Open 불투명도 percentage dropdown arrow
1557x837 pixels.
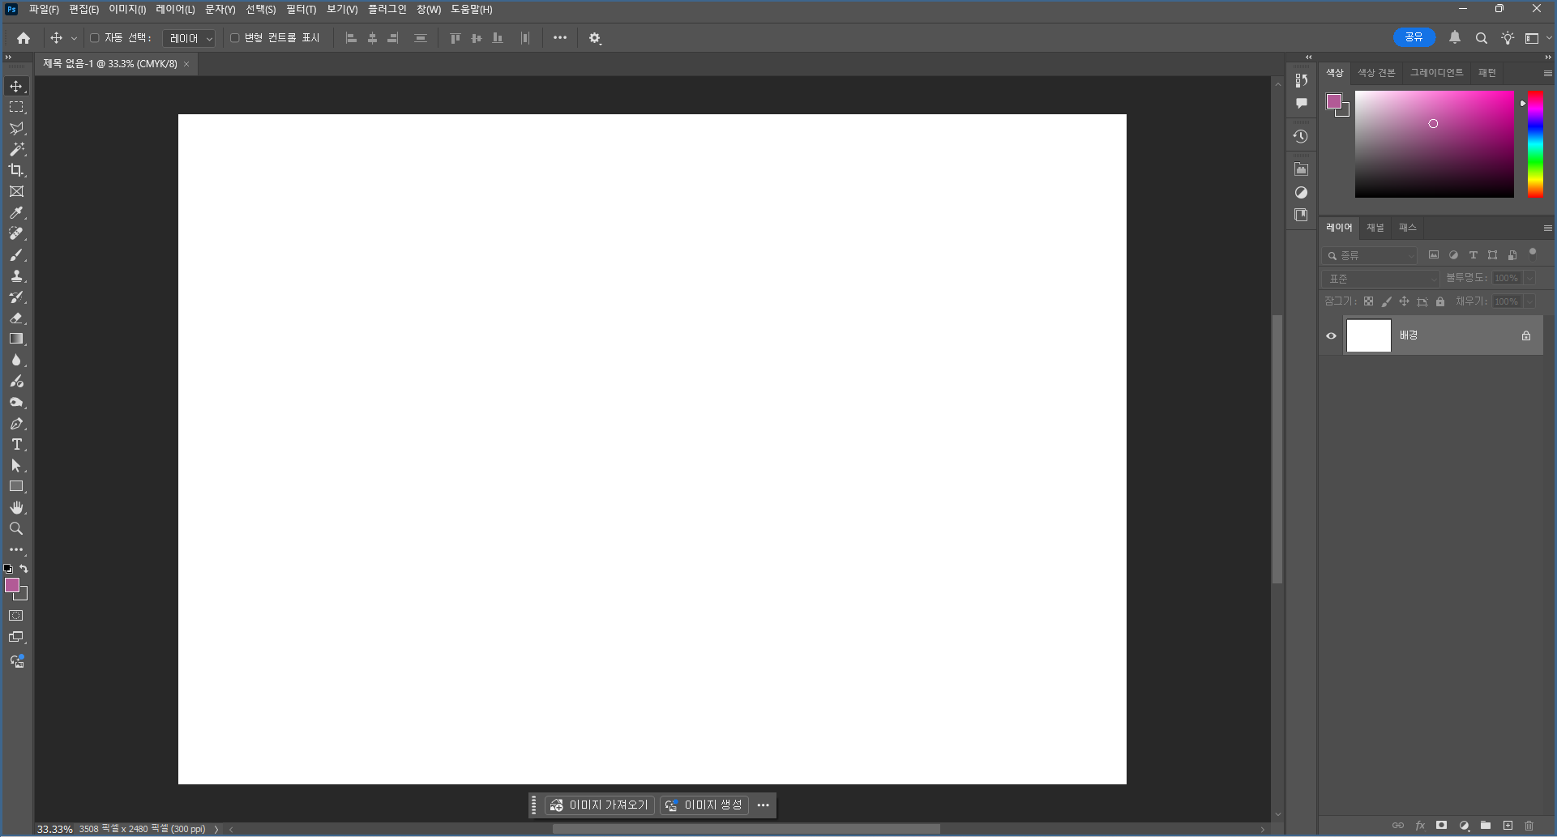coord(1529,278)
